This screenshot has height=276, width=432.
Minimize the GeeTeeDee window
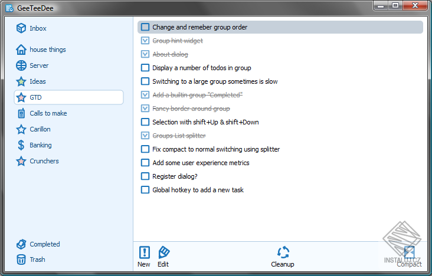point(381,5)
